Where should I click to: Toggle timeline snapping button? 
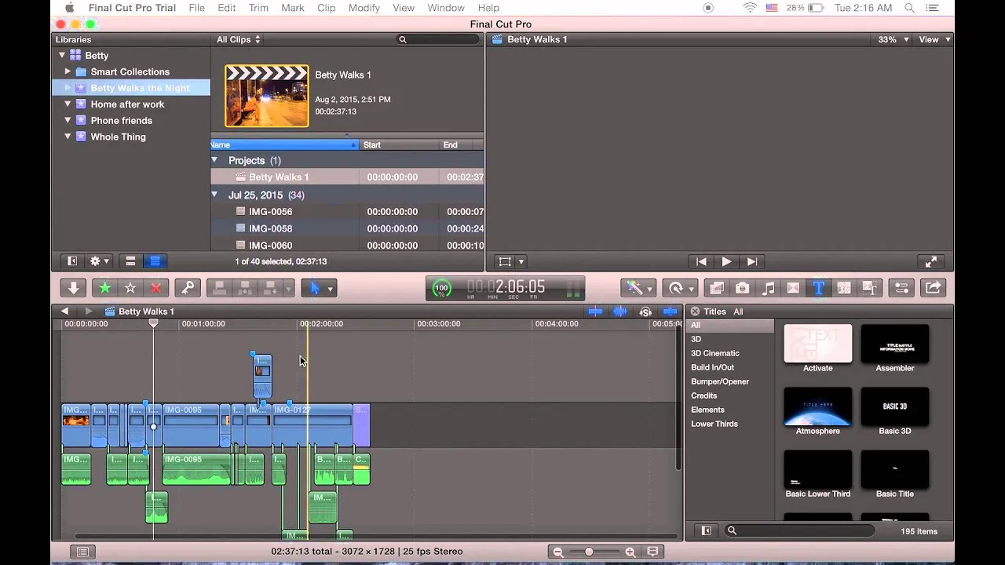[x=671, y=312]
